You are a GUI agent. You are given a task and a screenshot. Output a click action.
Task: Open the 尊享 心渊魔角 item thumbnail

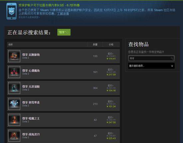14,72
